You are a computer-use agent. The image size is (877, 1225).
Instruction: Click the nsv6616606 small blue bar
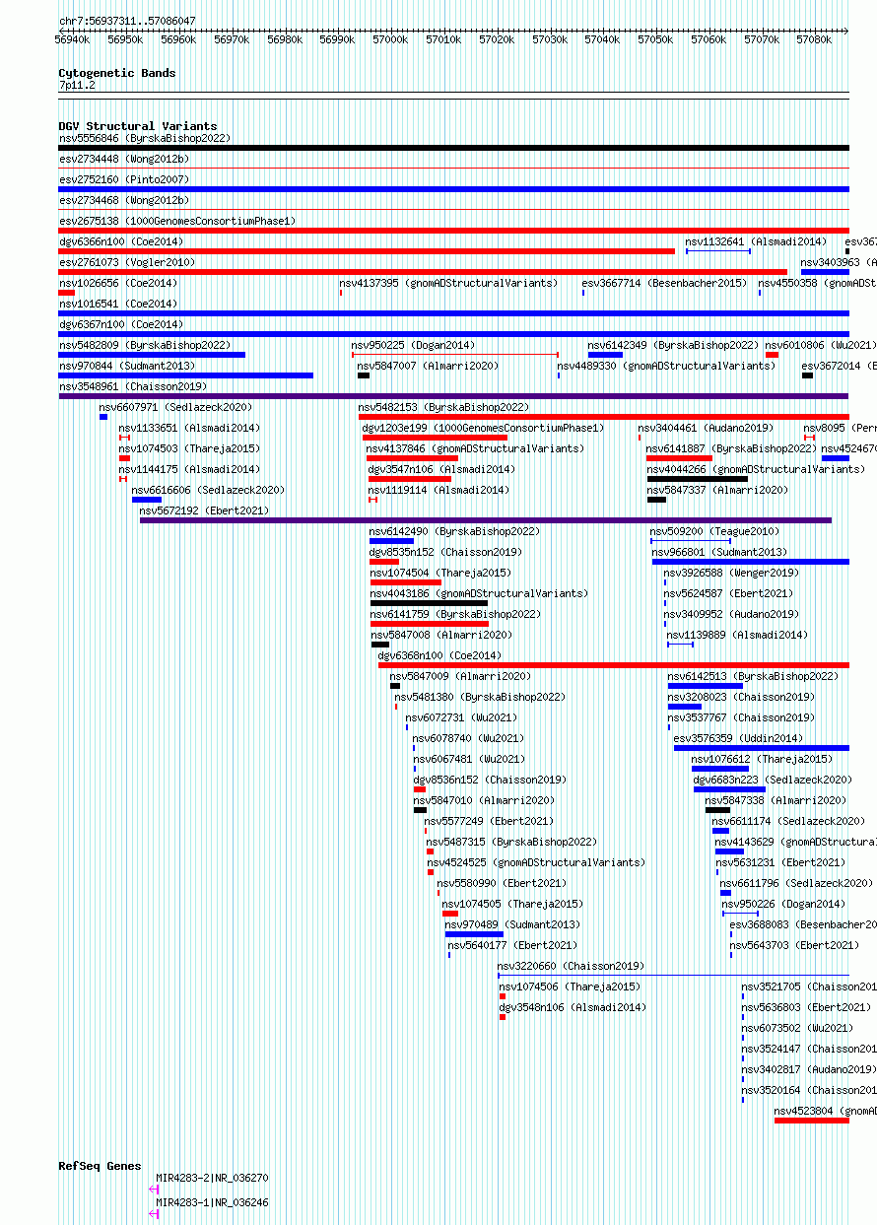click(x=147, y=500)
